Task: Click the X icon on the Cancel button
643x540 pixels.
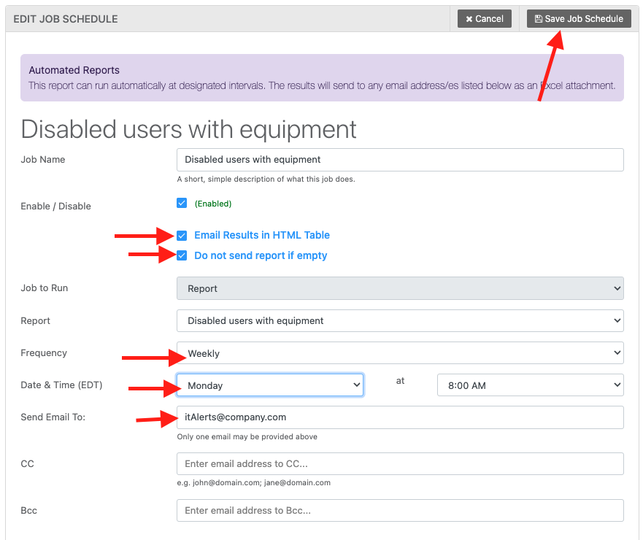Action: coord(469,19)
